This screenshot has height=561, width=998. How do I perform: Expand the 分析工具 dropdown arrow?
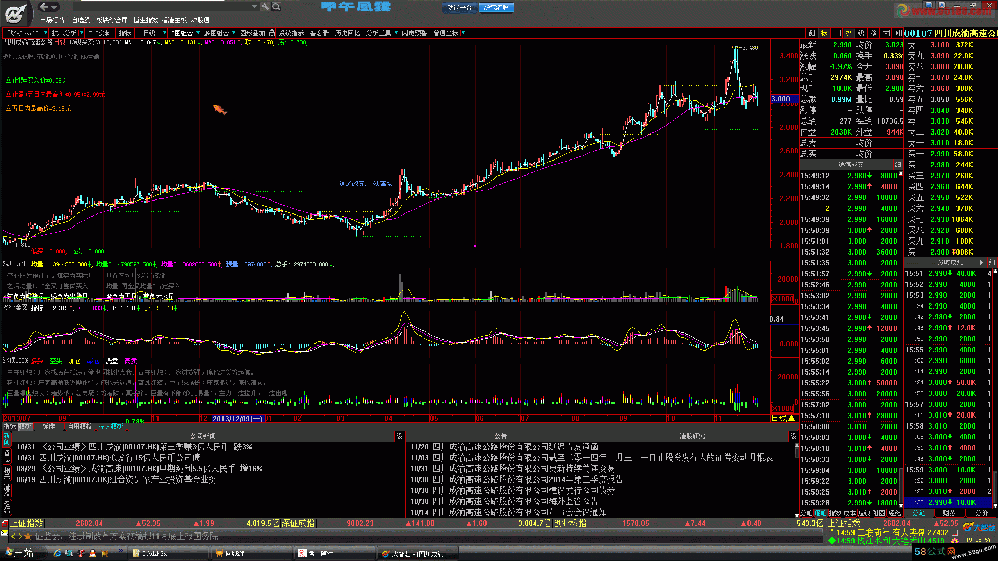[x=396, y=33]
